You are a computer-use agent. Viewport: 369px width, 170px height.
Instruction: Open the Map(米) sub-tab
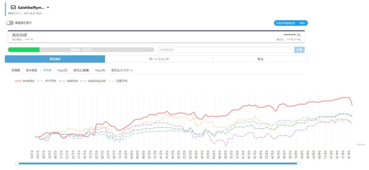click(100, 70)
